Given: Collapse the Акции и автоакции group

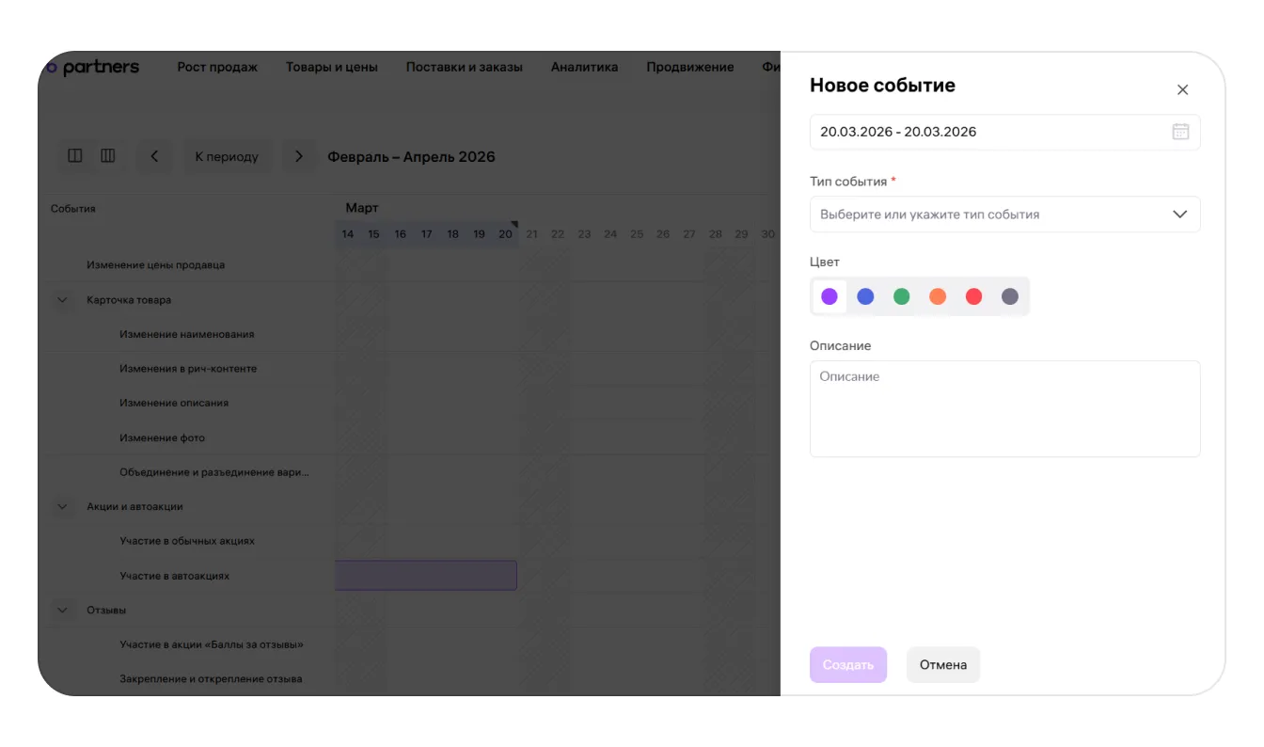Looking at the screenshot, I should coord(63,507).
